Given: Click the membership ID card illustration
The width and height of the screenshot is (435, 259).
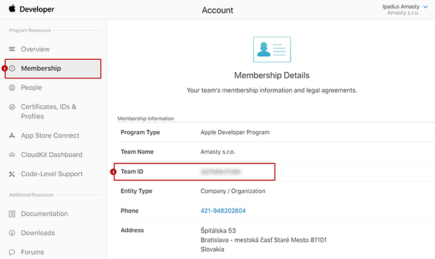Looking at the screenshot, I should coord(272,50).
